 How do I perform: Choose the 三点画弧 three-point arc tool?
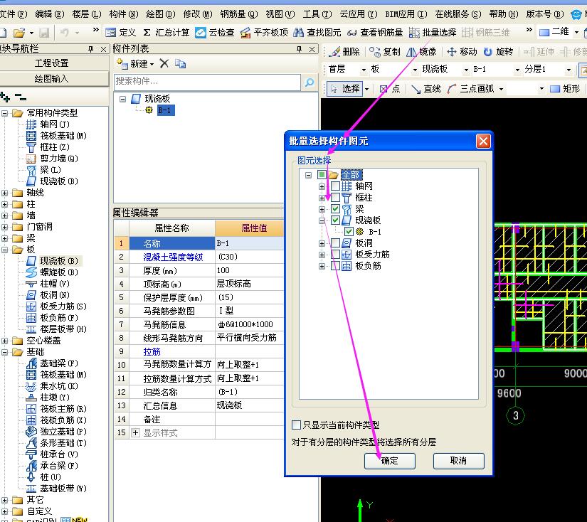470,89
